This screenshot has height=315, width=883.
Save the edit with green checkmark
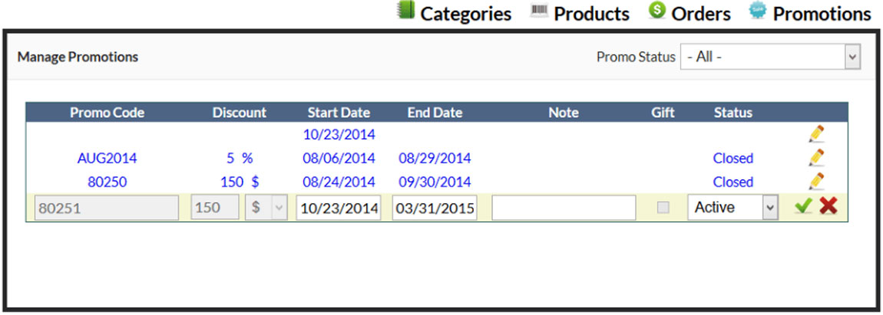(803, 207)
